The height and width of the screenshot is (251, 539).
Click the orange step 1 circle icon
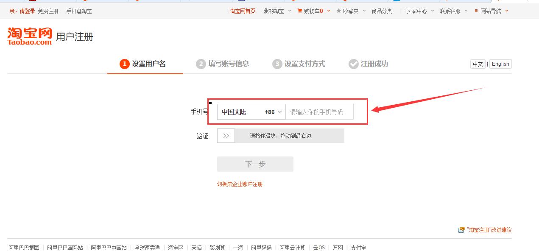[x=124, y=64]
